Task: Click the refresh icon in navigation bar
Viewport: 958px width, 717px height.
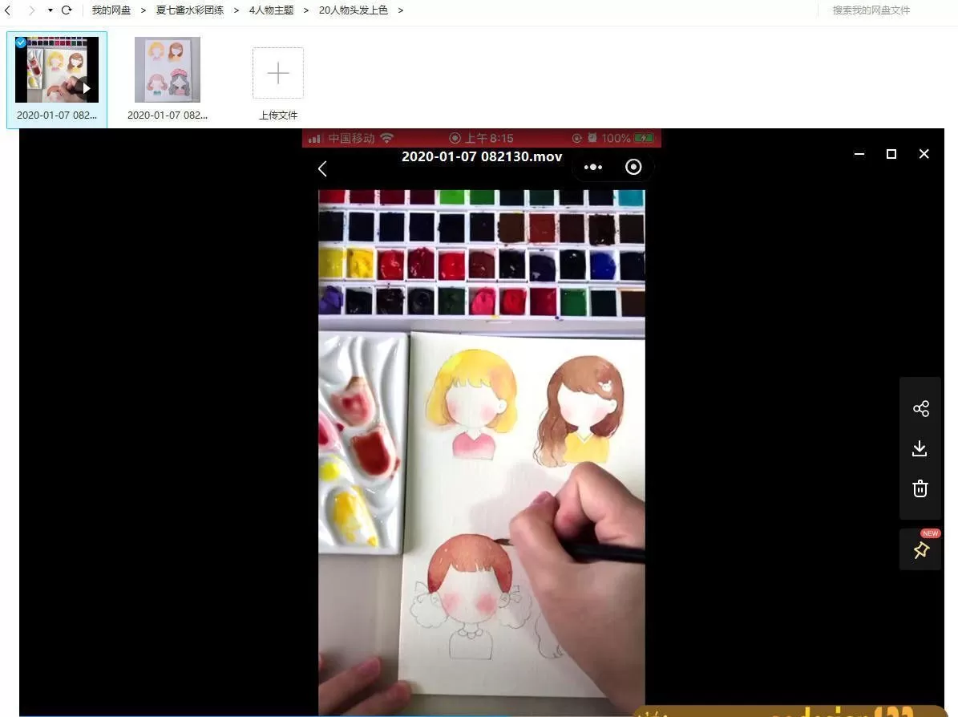Action: pos(67,10)
